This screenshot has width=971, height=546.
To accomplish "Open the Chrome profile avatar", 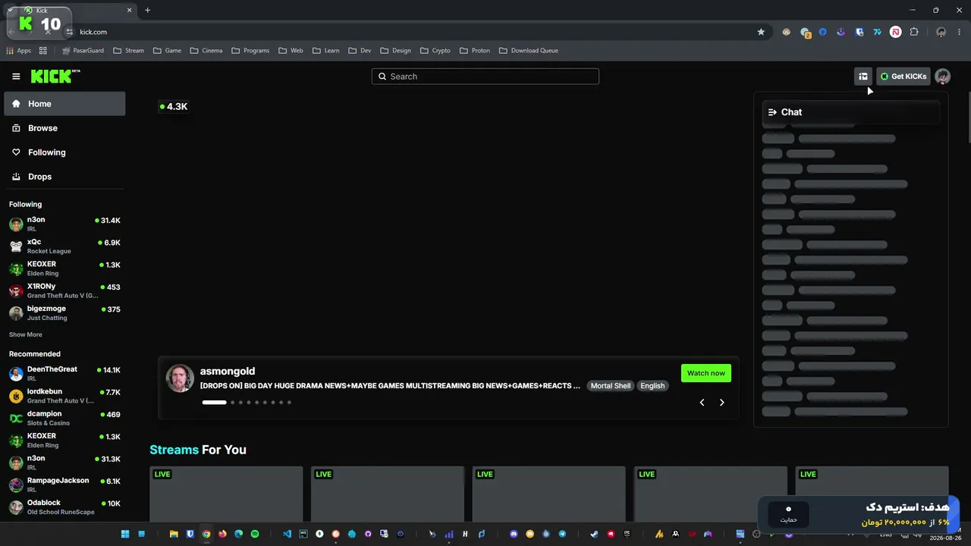I will (941, 32).
